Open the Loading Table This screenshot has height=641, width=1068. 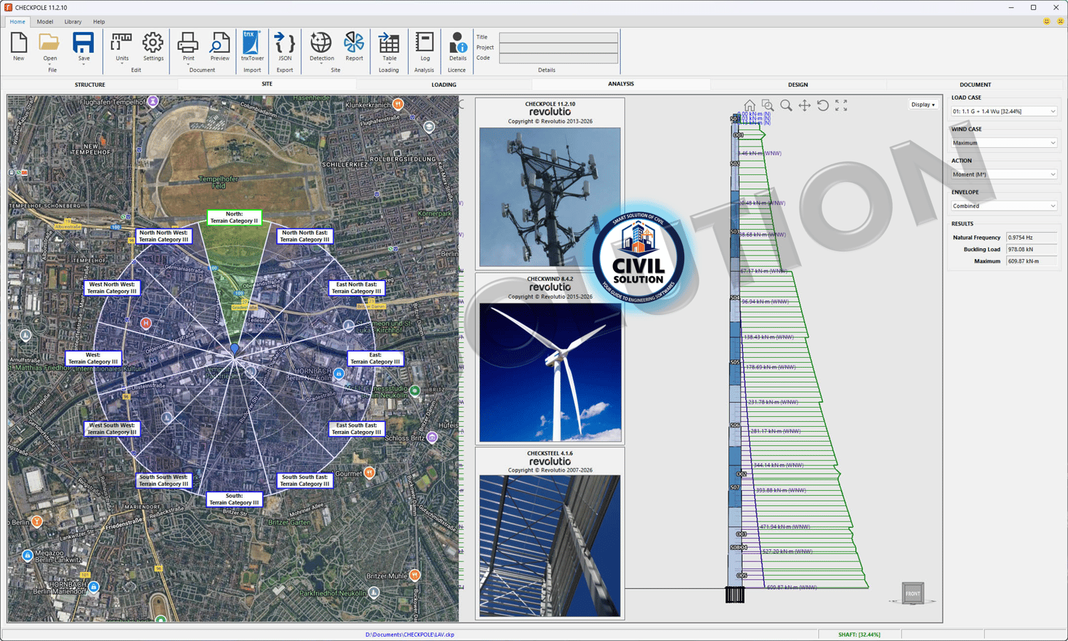389,47
